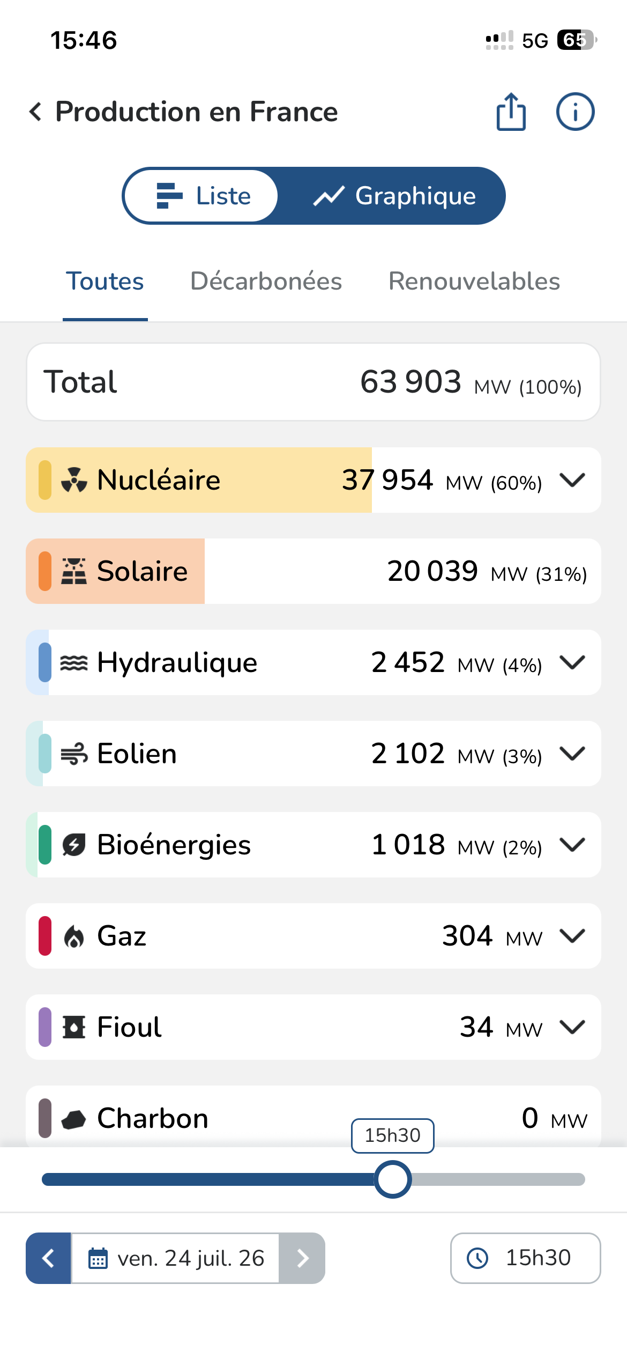The width and height of the screenshot is (627, 1358).
Task: Open the info circle icon
Action: 575,112
